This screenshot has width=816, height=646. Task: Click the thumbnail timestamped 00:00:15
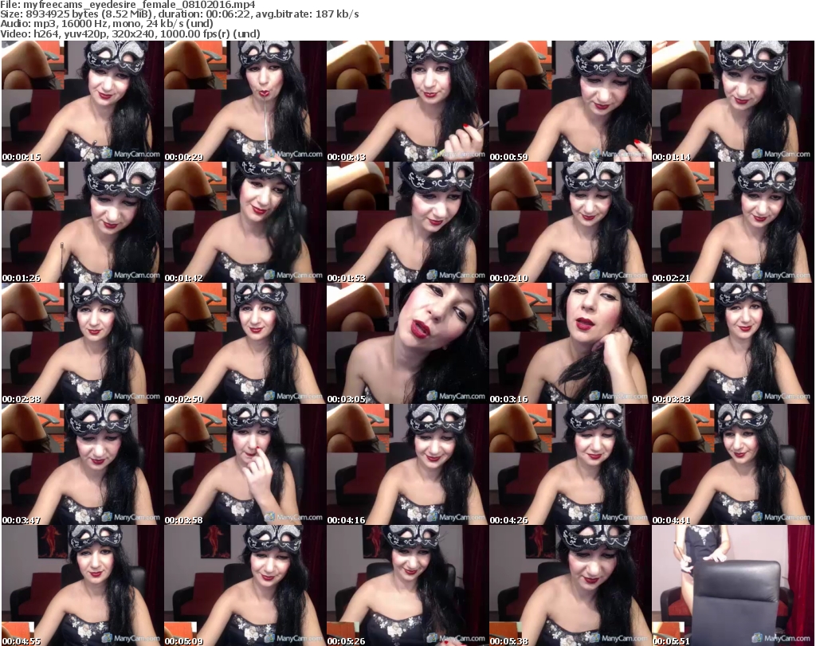[x=81, y=101]
